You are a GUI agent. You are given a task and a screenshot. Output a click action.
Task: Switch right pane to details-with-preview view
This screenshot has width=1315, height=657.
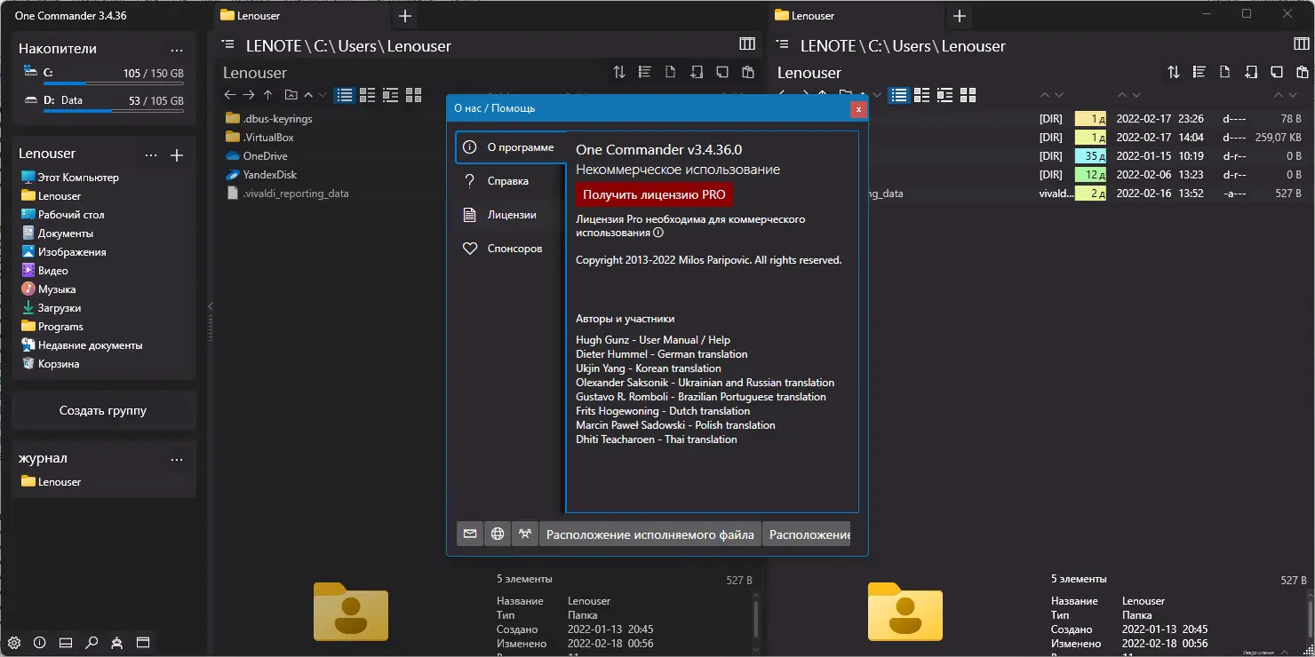click(945, 94)
